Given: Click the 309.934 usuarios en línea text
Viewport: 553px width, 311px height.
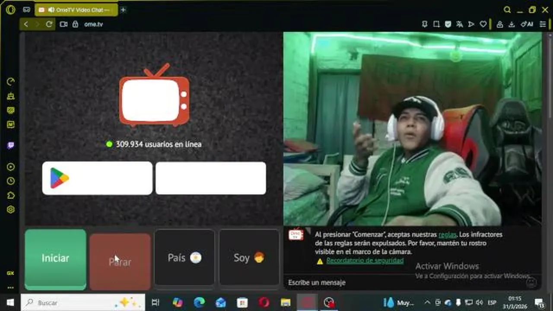Looking at the screenshot, I should click(158, 144).
